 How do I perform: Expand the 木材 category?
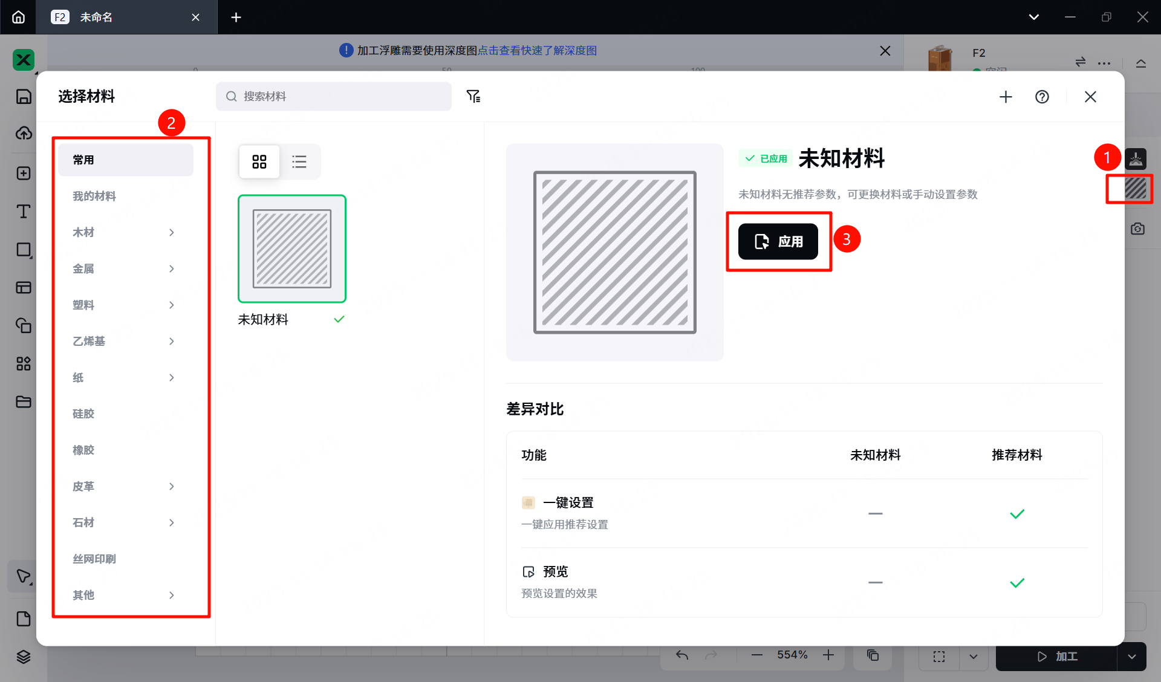tap(125, 232)
